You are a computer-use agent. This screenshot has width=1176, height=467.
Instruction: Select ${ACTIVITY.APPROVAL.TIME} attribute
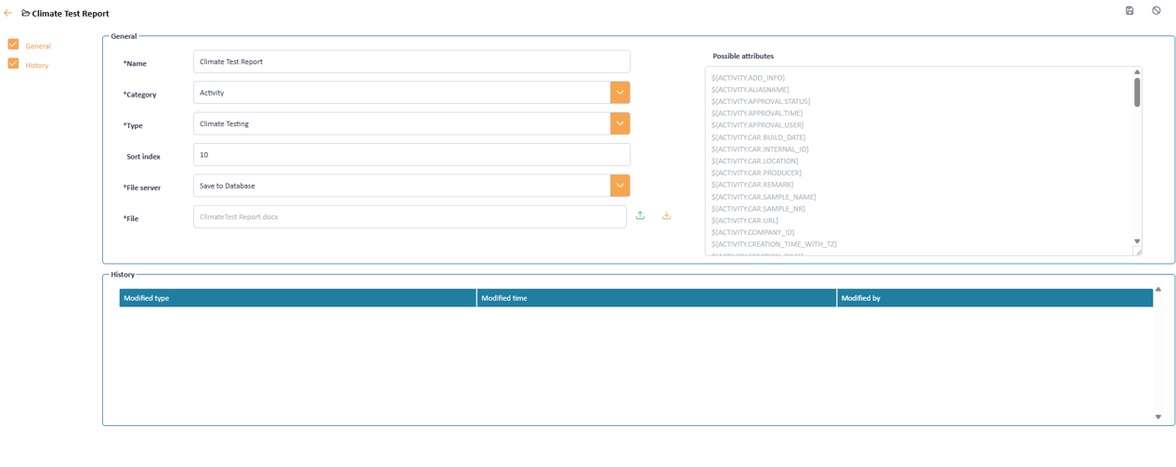click(757, 113)
